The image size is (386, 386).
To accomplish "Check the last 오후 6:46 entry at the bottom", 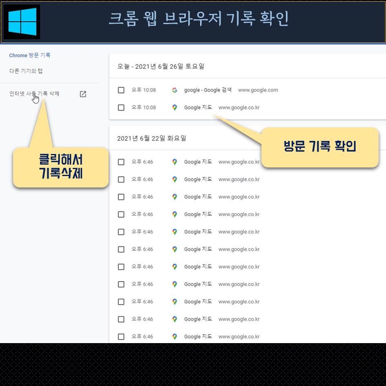I will pos(121,337).
